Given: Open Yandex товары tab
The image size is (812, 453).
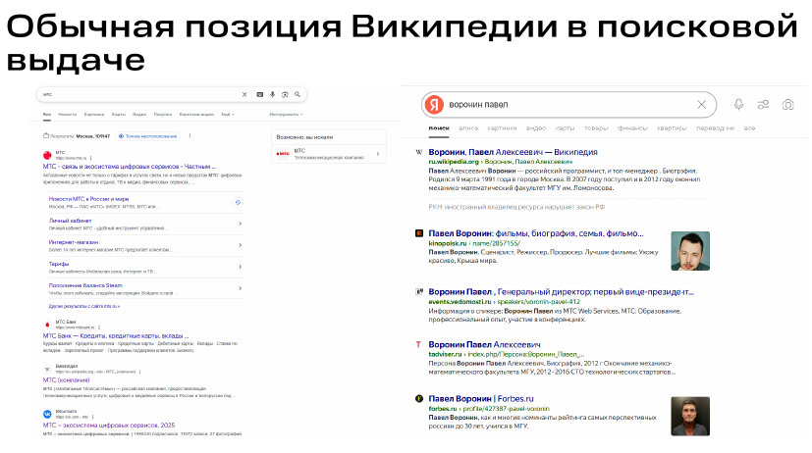Looking at the screenshot, I should tap(596, 128).
